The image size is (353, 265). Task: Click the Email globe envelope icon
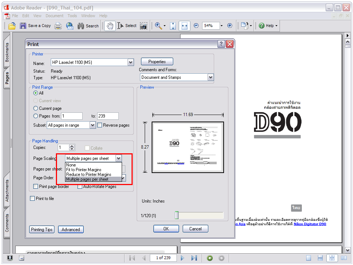click(x=69, y=26)
